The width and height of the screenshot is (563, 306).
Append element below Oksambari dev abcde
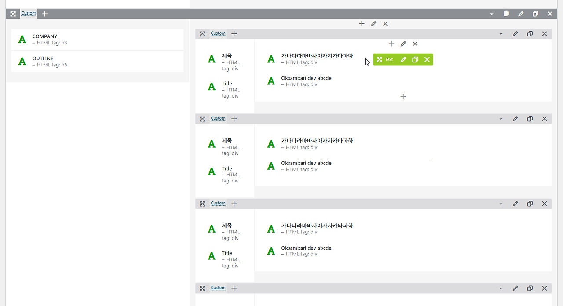403,96
